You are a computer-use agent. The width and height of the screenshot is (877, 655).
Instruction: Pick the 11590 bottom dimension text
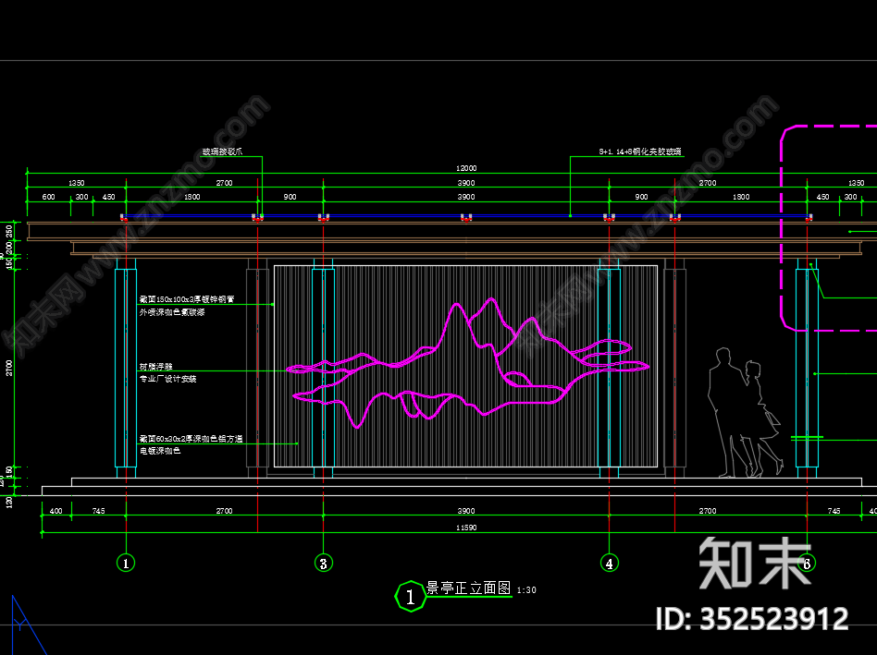pyautogui.click(x=465, y=527)
